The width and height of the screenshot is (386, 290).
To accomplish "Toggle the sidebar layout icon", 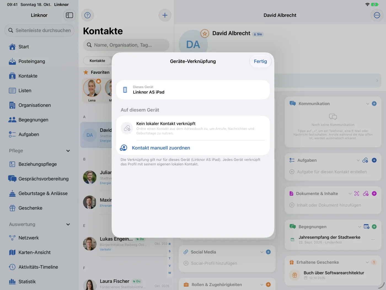I will click(69, 15).
